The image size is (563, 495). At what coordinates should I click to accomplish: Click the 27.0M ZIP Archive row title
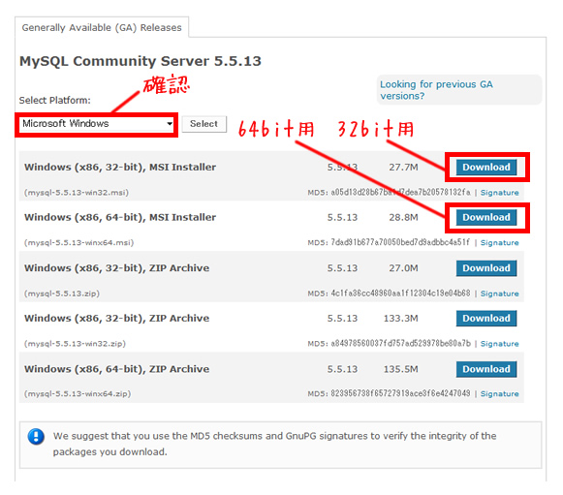[x=116, y=268]
